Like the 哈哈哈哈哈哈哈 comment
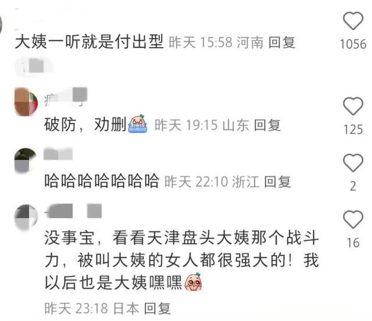Viewport: 372px width, 321px height. (353, 163)
